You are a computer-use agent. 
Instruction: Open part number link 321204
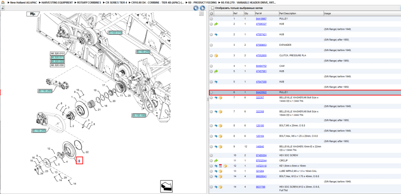[260, 171]
